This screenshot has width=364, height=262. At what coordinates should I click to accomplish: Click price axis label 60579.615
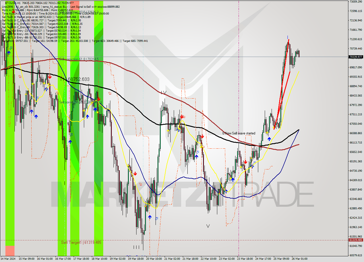click(x=355, y=255)
